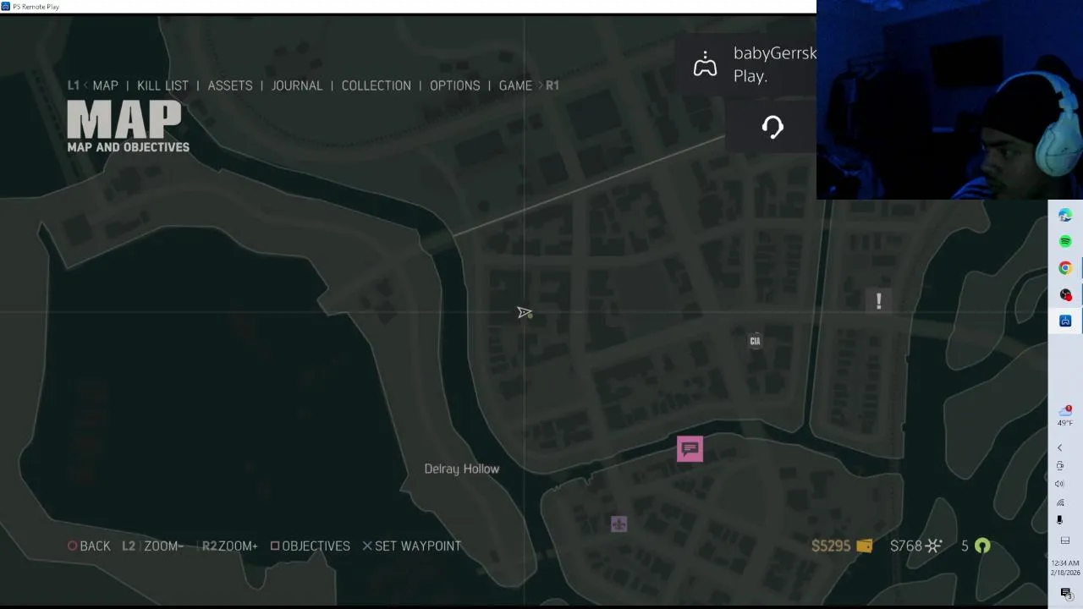The height and width of the screenshot is (609, 1083).
Task: Click the wallet cash icon
Action: click(864, 546)
